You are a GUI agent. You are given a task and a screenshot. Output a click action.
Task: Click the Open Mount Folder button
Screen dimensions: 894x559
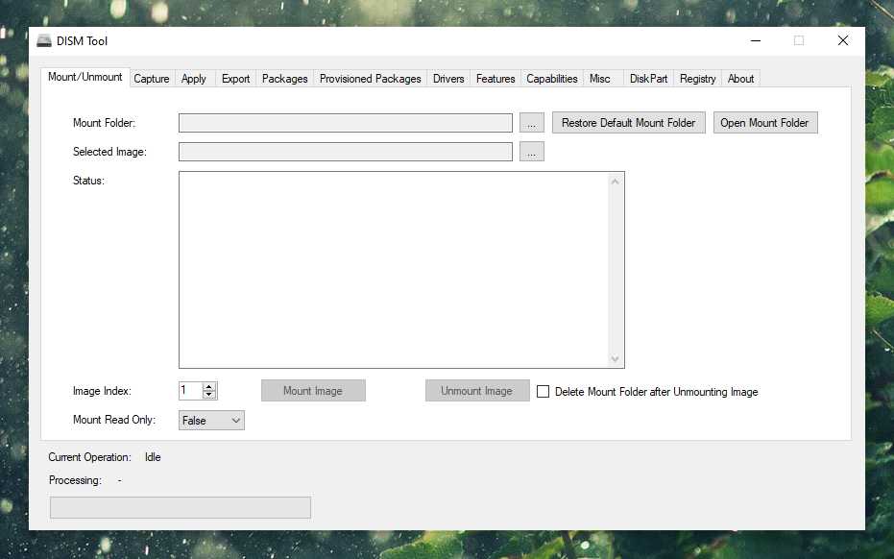pos(765,123)
